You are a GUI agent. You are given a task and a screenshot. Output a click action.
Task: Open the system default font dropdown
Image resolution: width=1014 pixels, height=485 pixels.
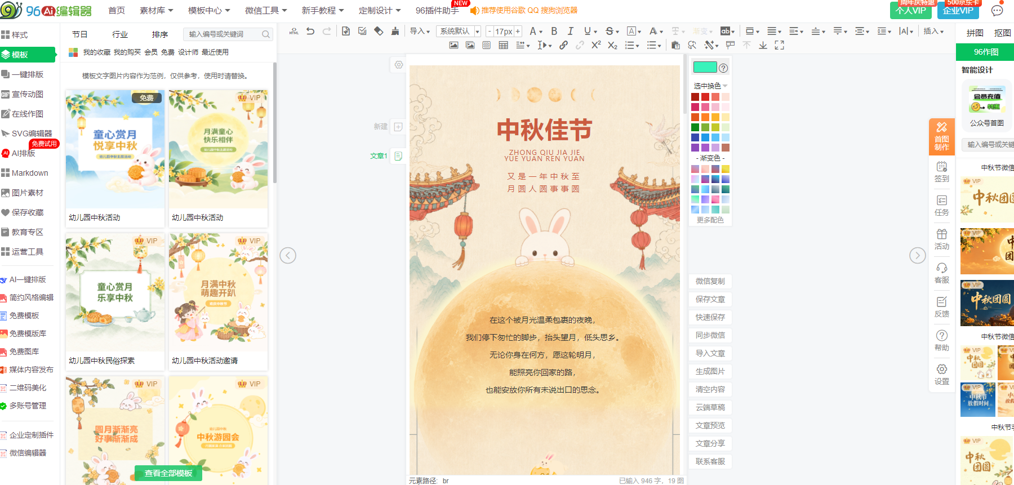click(x=459, y=32)
